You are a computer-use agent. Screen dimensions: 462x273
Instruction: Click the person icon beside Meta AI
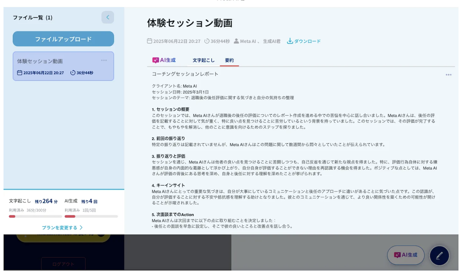(x=236, y=41)
